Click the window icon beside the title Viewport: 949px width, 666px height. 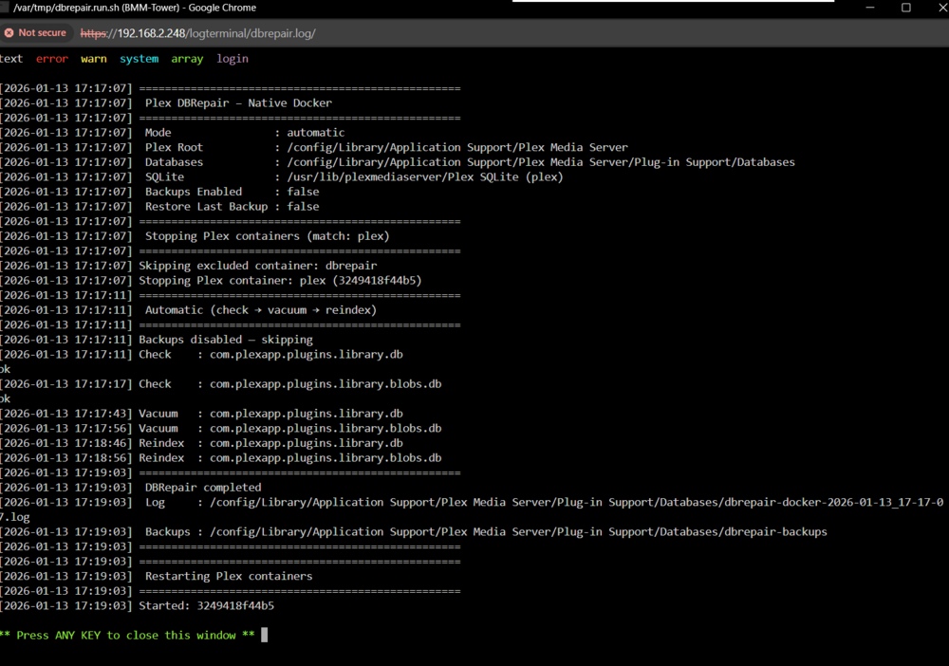click(x=4, y=8)
